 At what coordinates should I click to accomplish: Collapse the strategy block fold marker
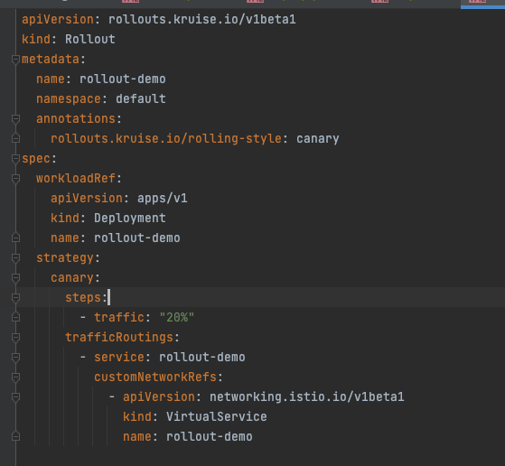click(x=15, y=258)
